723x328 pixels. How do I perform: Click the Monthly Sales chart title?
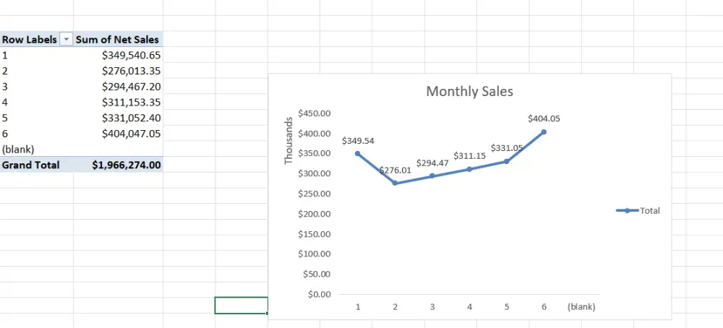[x=469, y=92]
